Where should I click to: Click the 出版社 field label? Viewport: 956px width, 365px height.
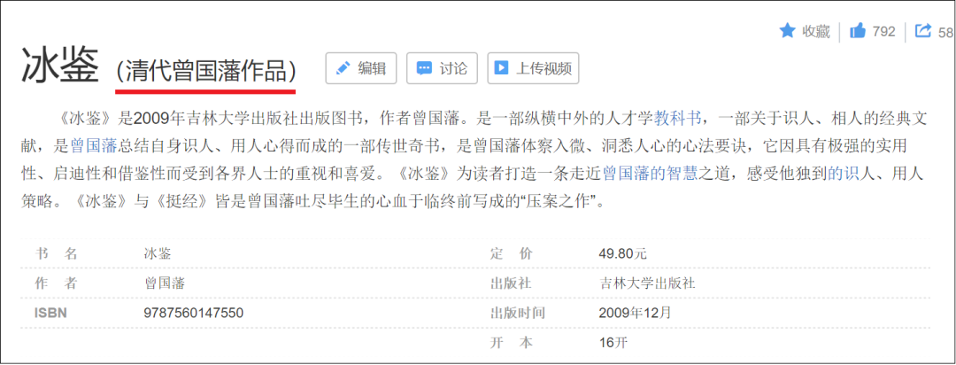pyautogui.click(x=511, y=283)
